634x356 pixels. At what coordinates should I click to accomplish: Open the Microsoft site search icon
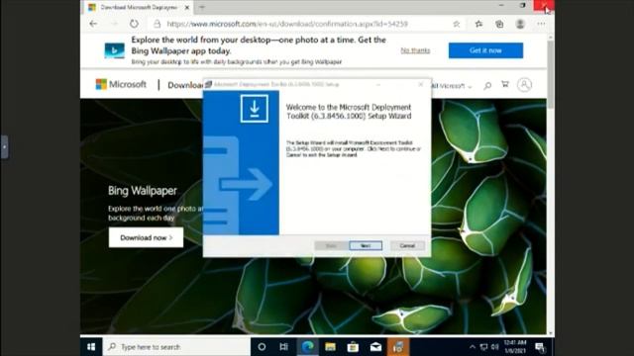pos(487,85)
